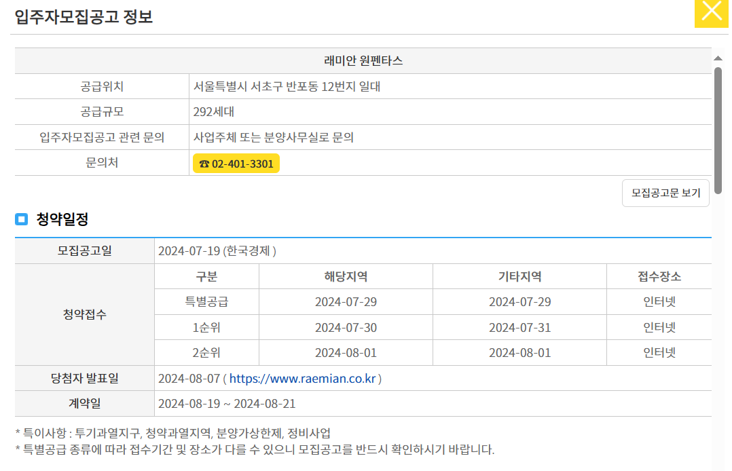Screen dimensions: 732x471
Task: Click the 해당지역 column header
Action: [345, 276]
